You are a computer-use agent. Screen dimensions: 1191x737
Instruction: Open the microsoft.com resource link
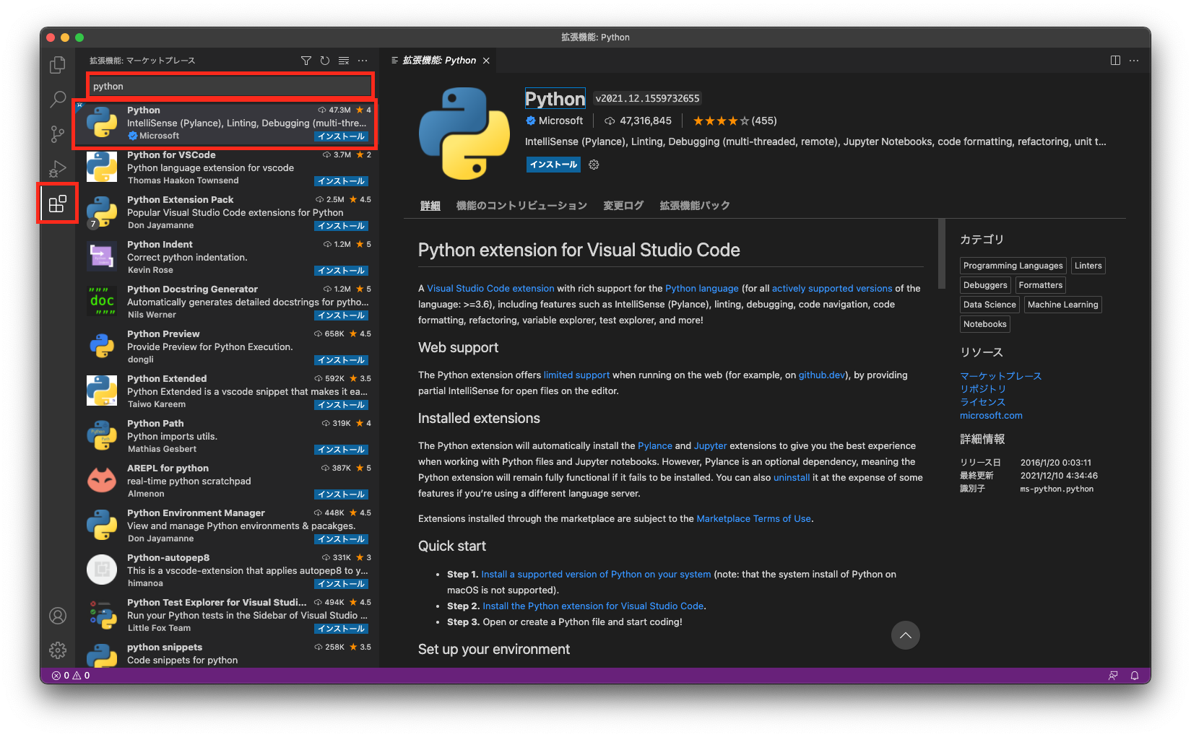coord(991,415)
